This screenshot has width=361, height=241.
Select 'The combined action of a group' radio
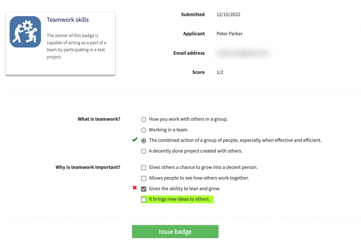(x=143, y=141)
